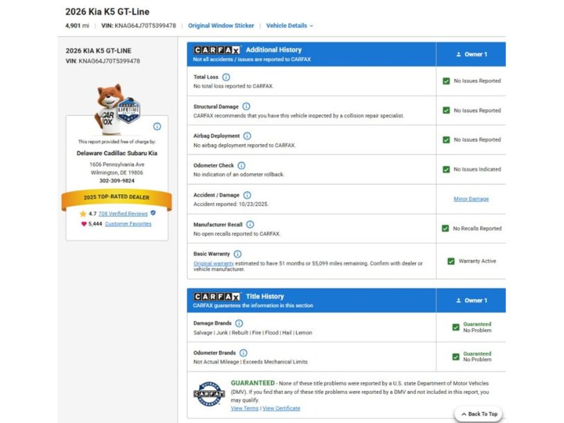Click the Car Fox lifetime dealer mascot

pos(117,109)
